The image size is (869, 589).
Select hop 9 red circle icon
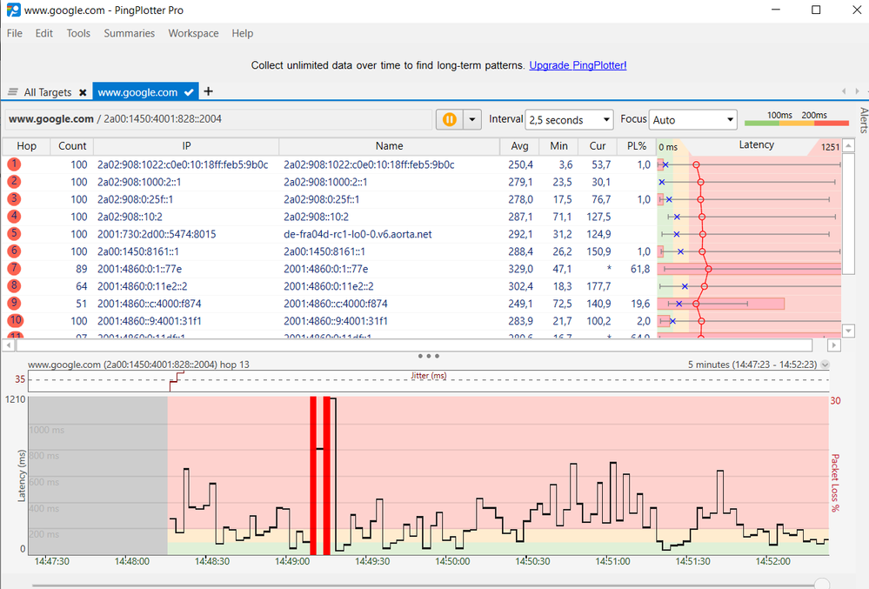coord(15,304)
